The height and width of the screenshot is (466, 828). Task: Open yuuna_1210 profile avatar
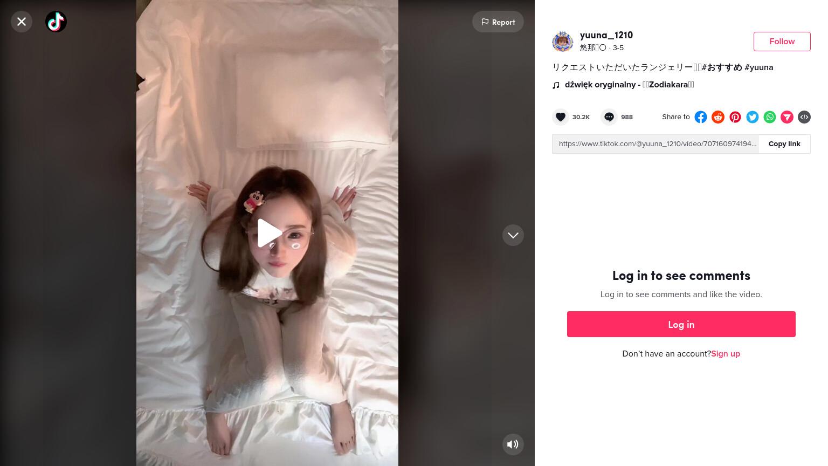tap(563, 42)
